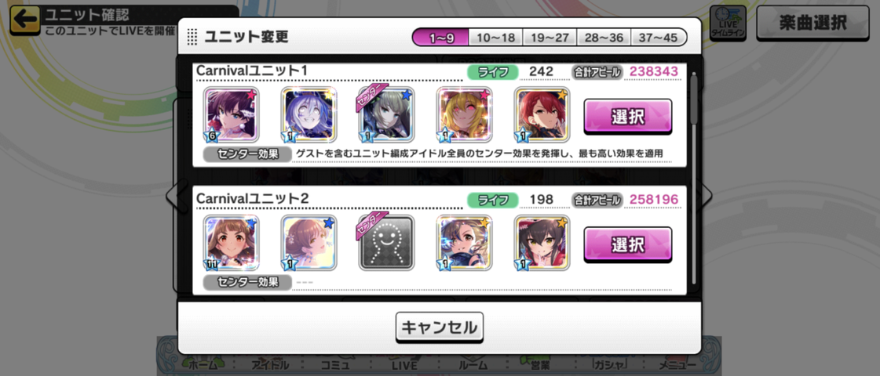Click 選択 button for Carnival Unit 1

(x=627, y=117)
